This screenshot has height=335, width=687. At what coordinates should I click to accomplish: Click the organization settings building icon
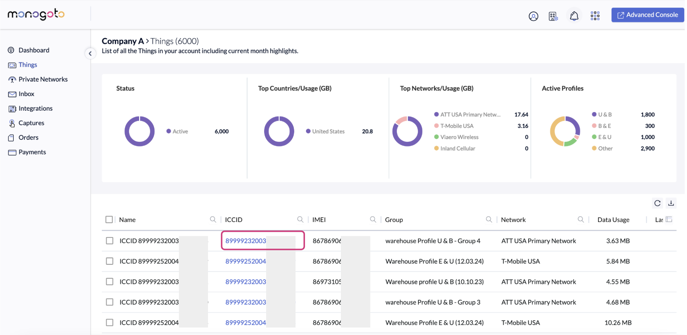coord(553,16)
